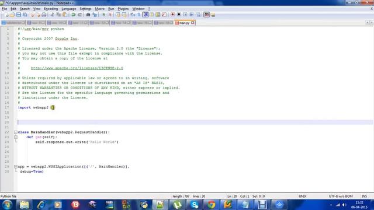
Task: Click the 'import webapp2' line
Action: click(33, 107)
